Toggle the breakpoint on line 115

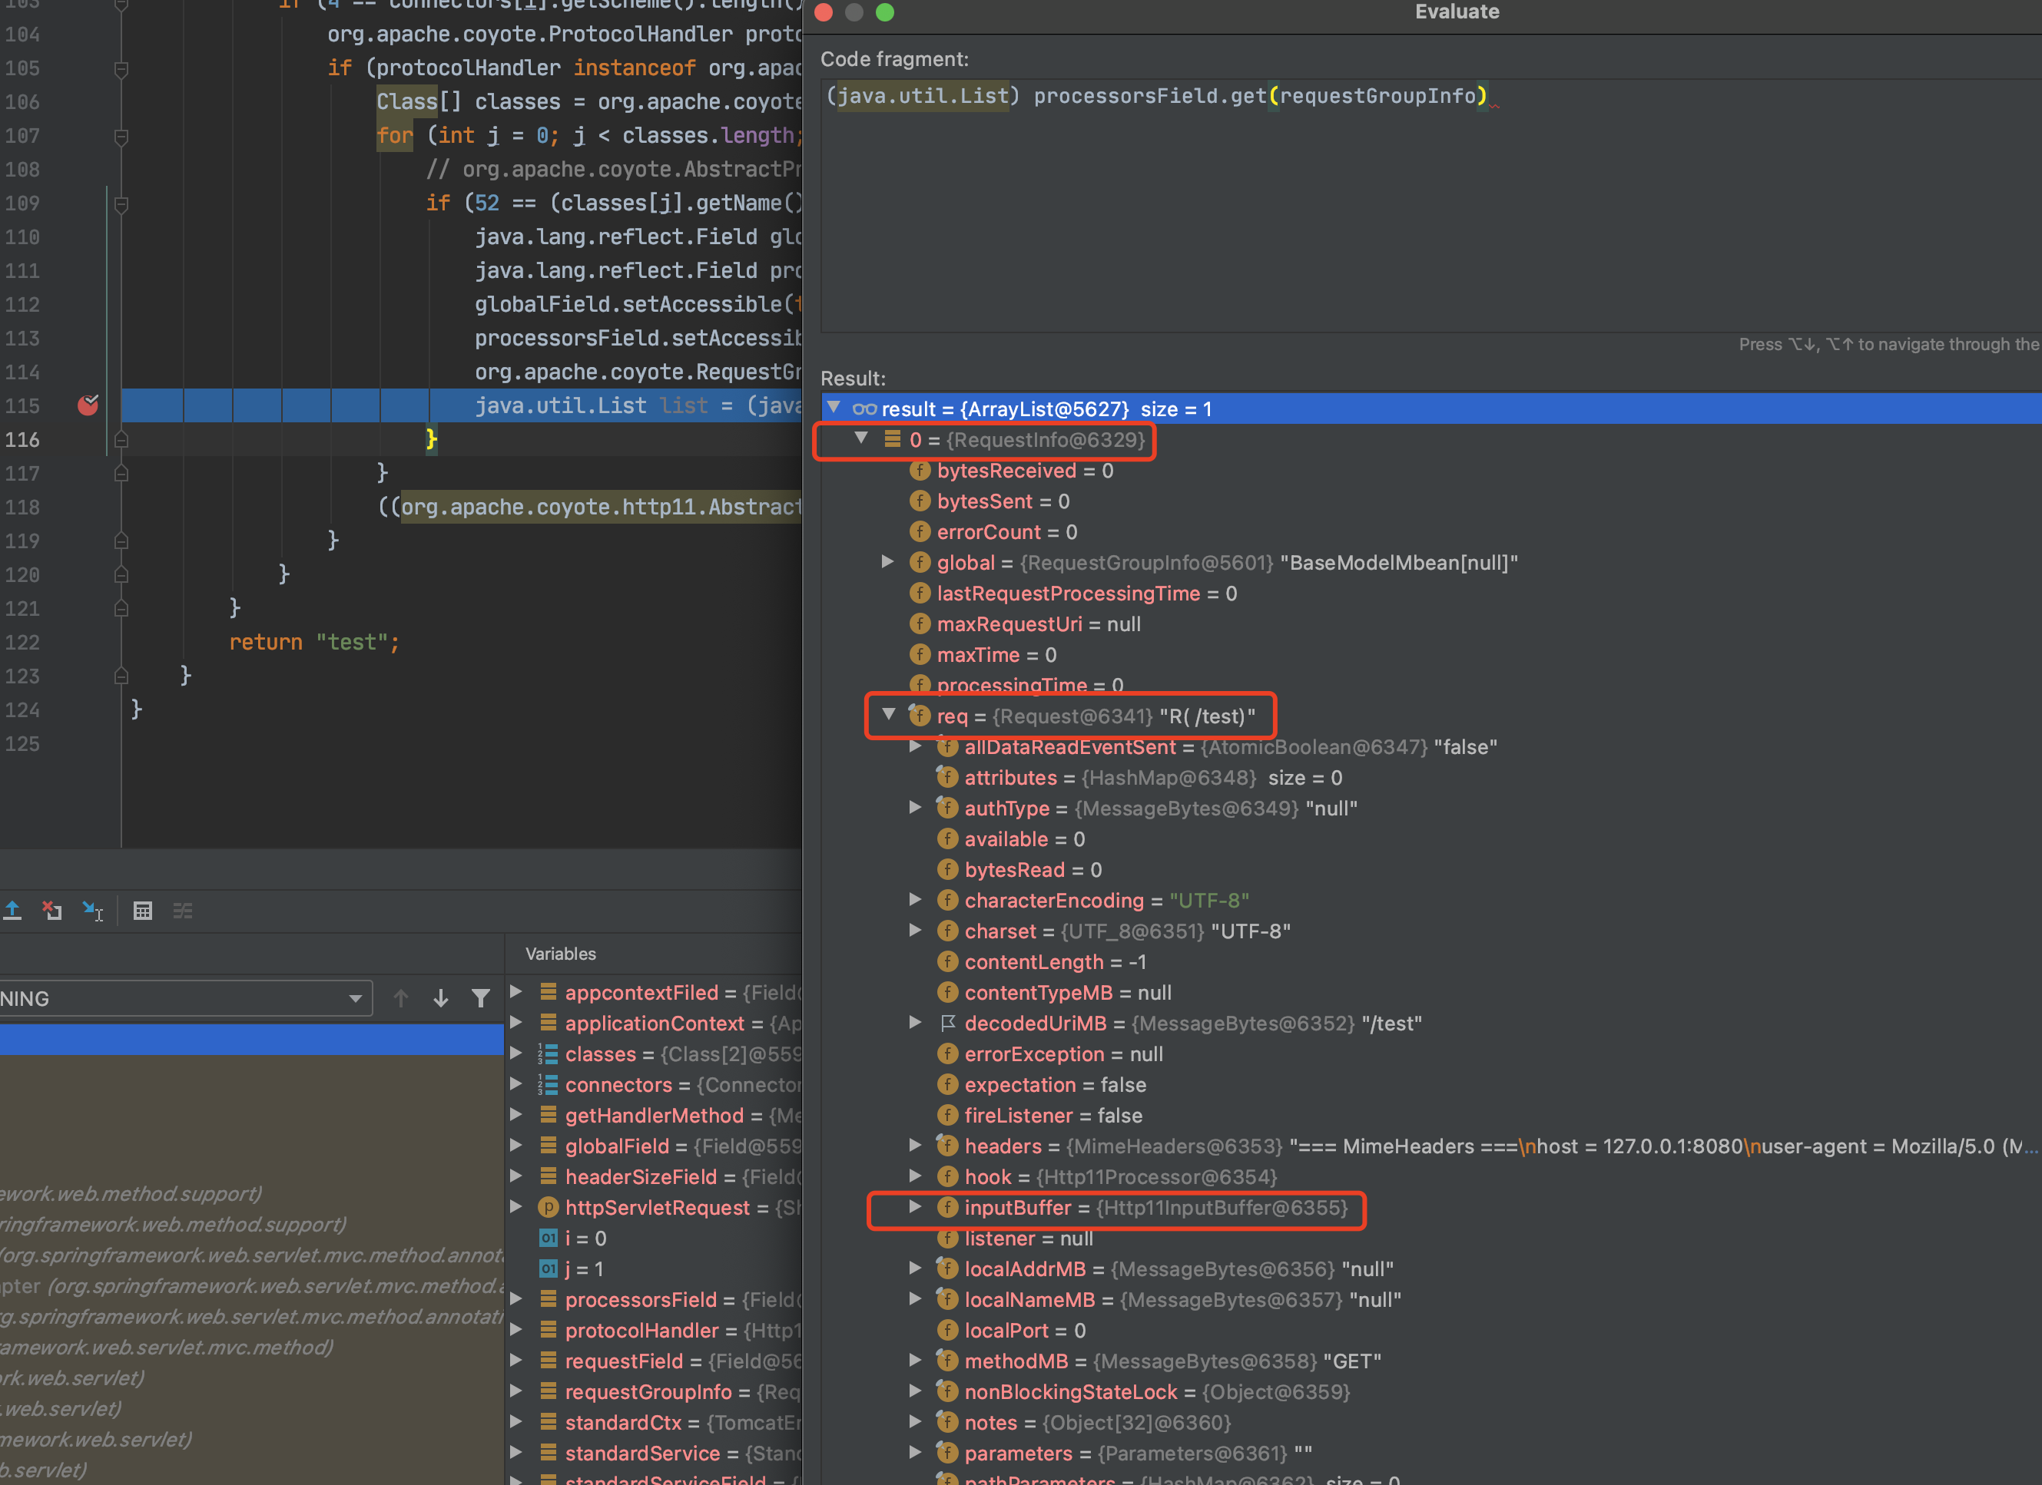[x=88, y=405]
